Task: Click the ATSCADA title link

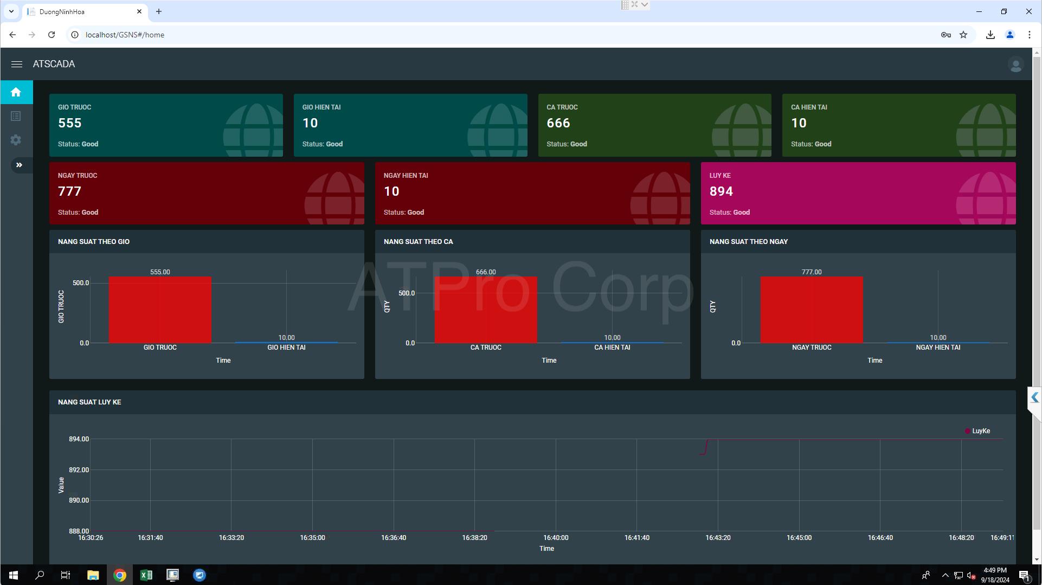Action: 54,64
